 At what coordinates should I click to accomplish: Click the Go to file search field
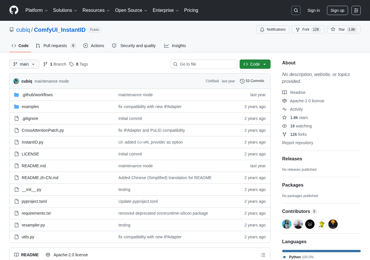(204, 64)
